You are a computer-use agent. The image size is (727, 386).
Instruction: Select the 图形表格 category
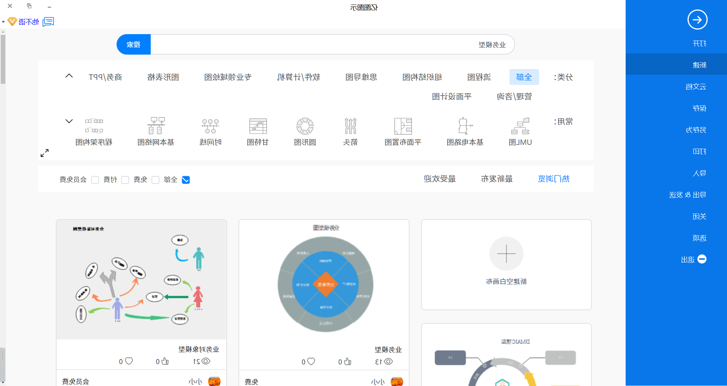click(163, 77)
